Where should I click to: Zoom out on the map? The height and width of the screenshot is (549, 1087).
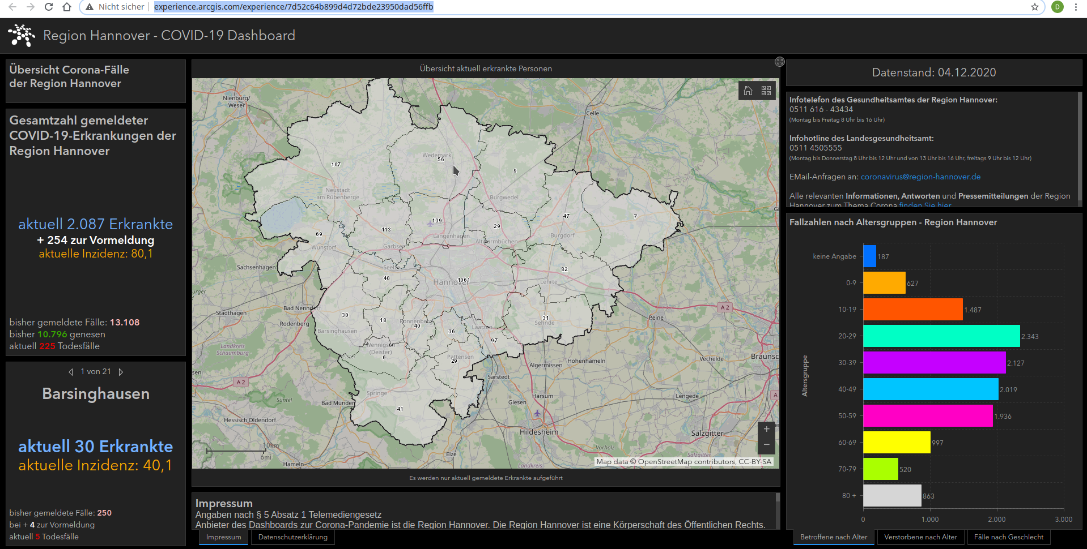tap(766, 445)
